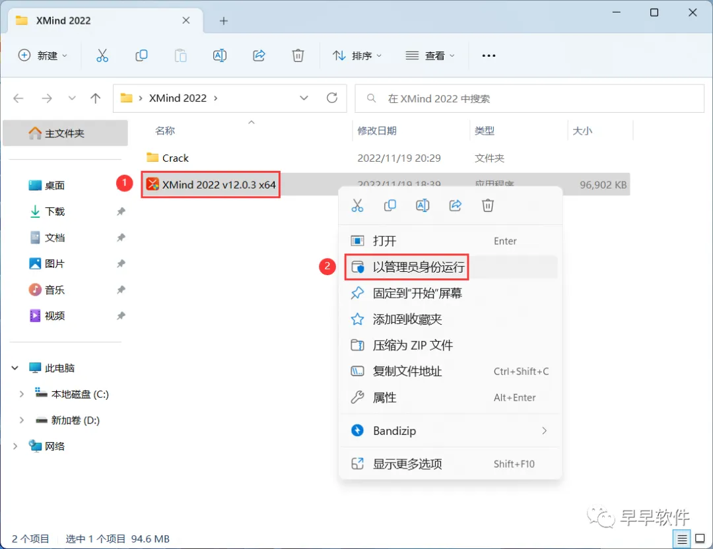
Task: Click the pin icon next to 文档
Action: click(121, 238)
